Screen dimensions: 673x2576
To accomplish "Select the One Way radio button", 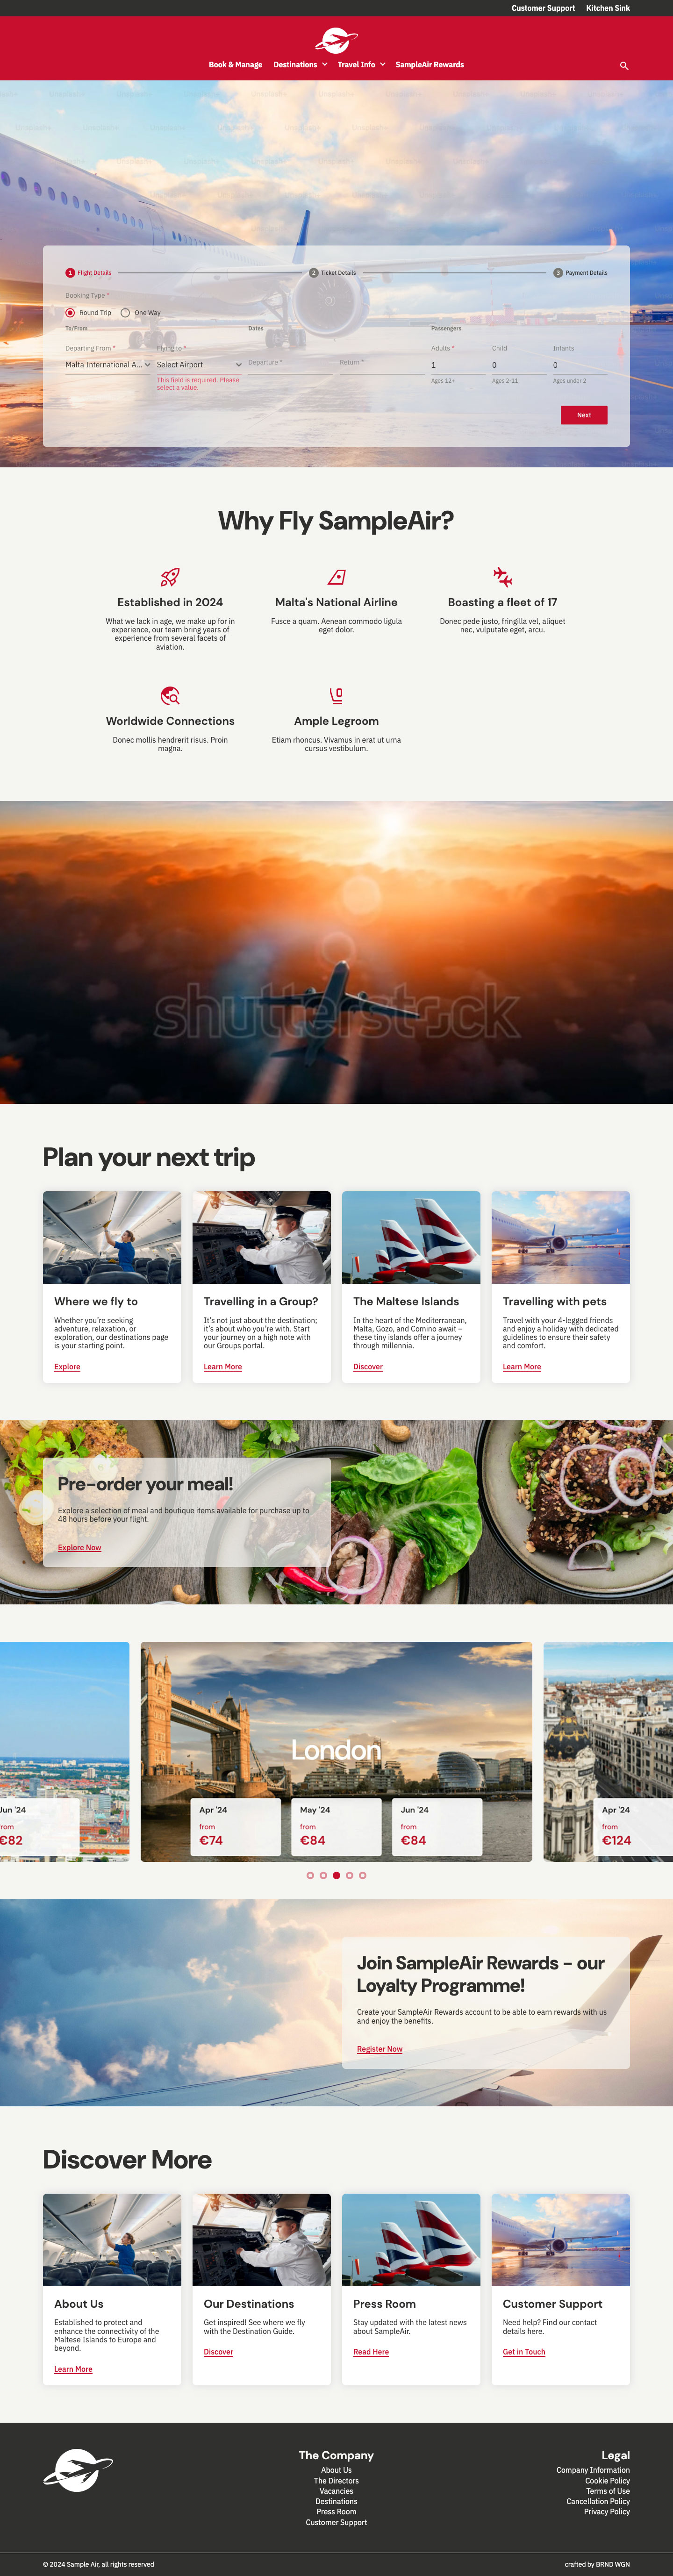I will (125, 313).
